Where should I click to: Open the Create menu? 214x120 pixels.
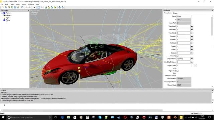click(x=12, y=4)
